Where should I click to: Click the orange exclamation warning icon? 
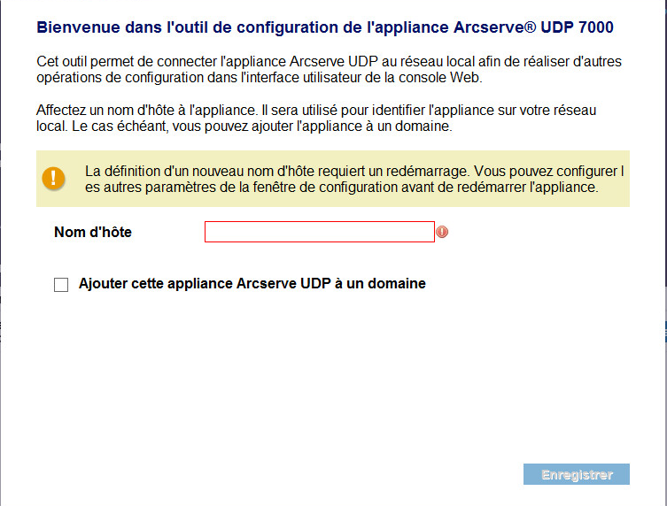[53, 179]
